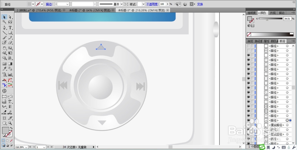Open the 透明度 panel tab
Image resolution: width=297 pixels, height=150 pixels.
click(251, 13)
